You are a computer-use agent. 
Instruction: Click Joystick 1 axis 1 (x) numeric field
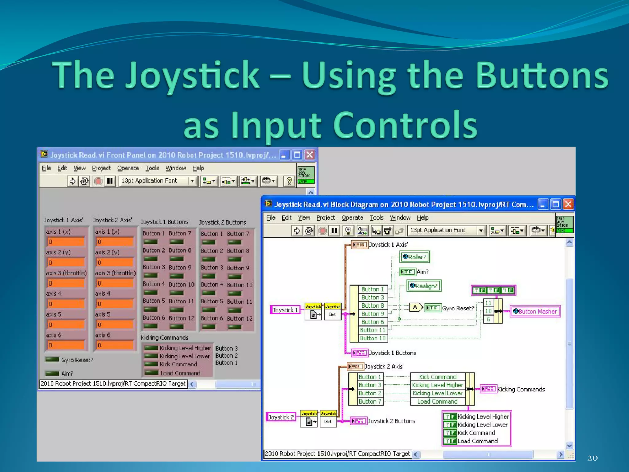[x=66, y=242]
